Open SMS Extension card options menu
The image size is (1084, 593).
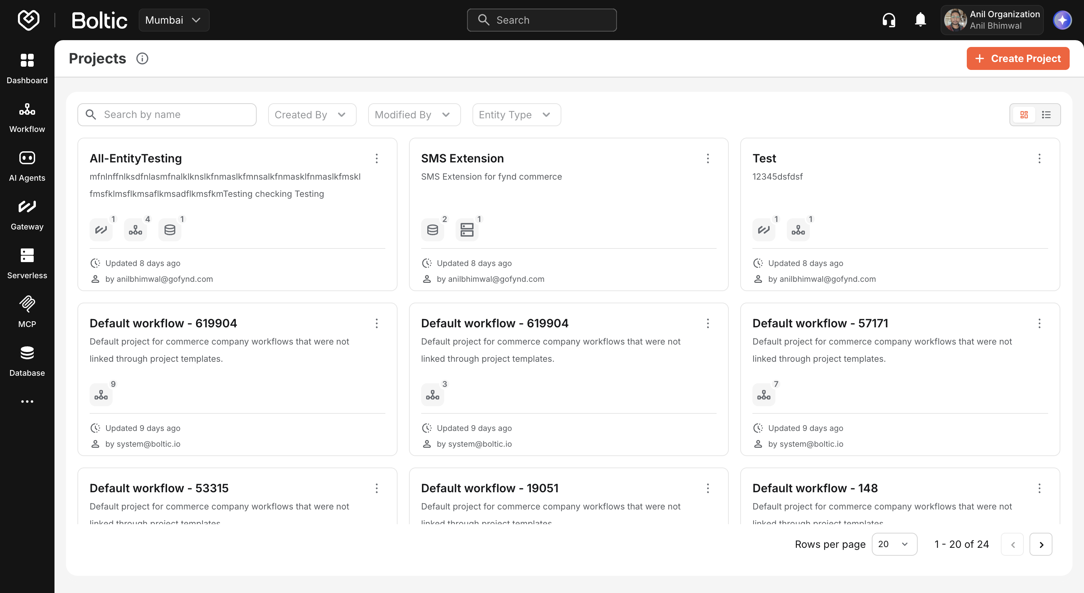pyautogui.click(x=708, y=158)
